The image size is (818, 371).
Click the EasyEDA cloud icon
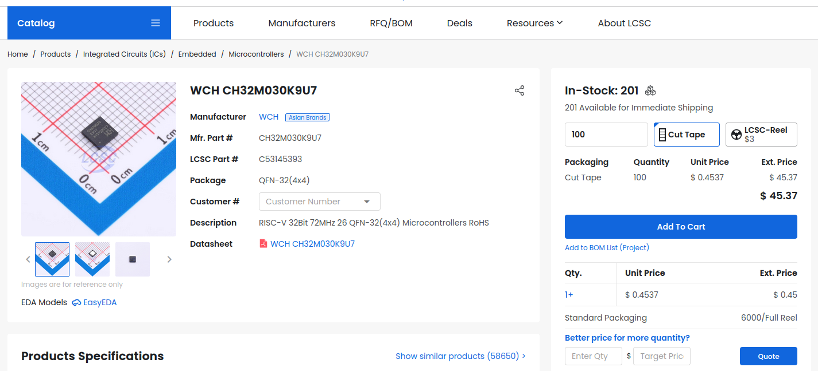(x=76, y=302)
